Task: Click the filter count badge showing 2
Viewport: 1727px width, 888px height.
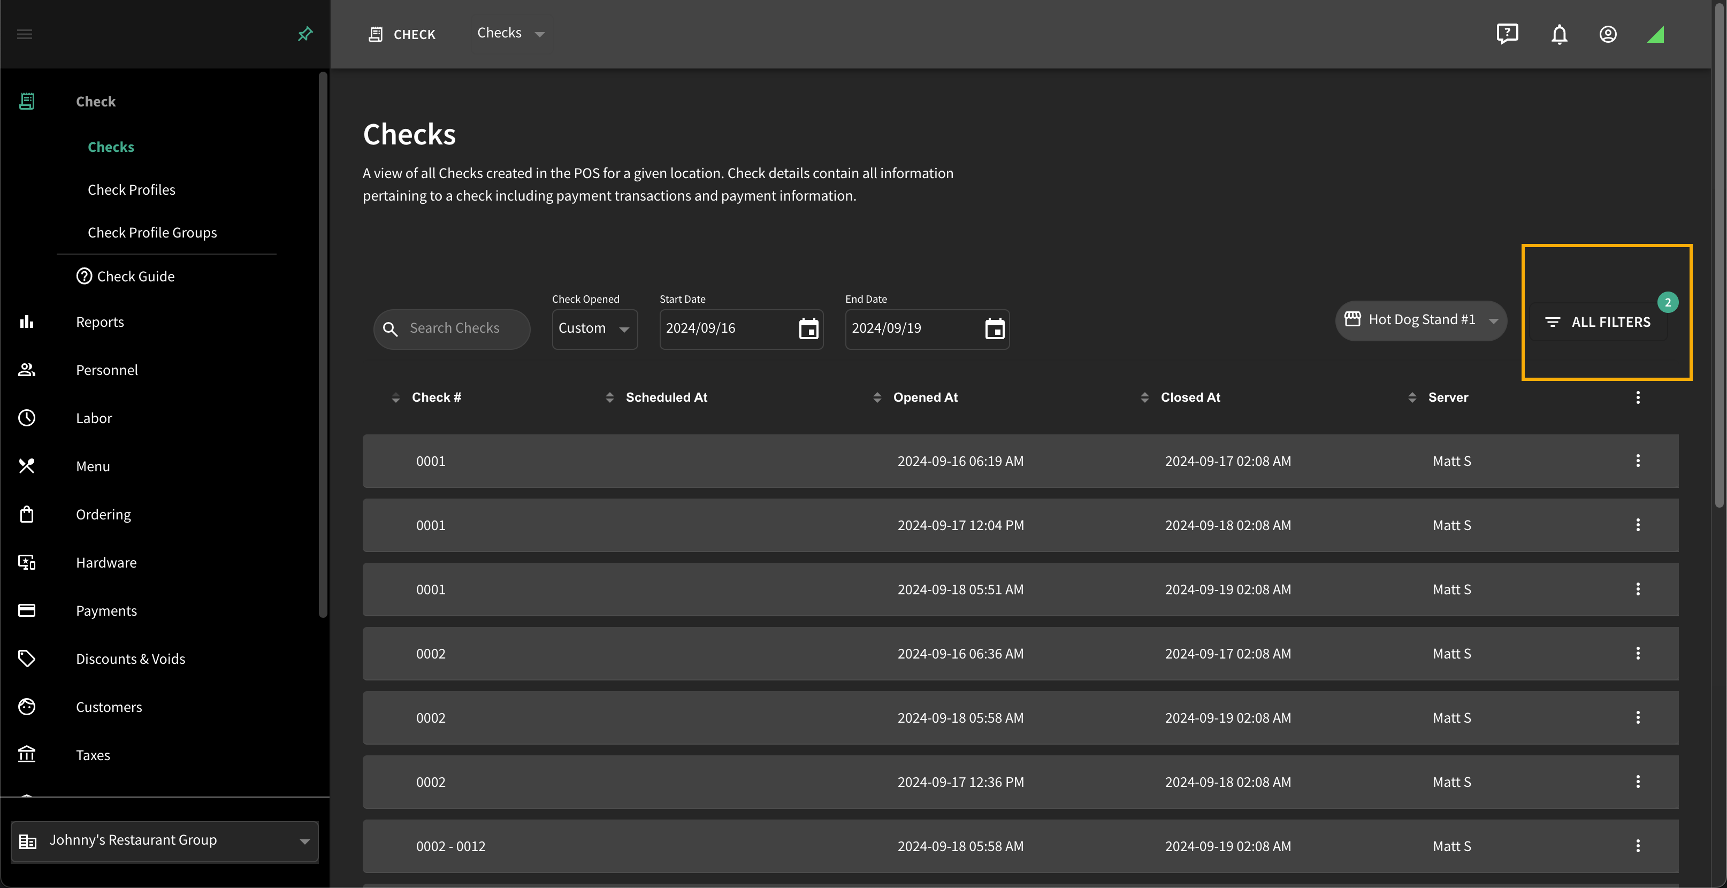Action: pyautogui.click(x=1668, y=302)
